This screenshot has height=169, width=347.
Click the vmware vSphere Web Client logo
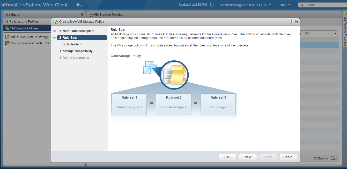pos(35,5)
